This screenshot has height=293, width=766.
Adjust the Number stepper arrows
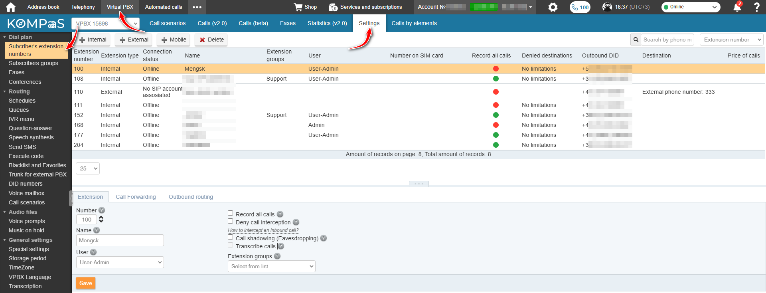point(101,219)
